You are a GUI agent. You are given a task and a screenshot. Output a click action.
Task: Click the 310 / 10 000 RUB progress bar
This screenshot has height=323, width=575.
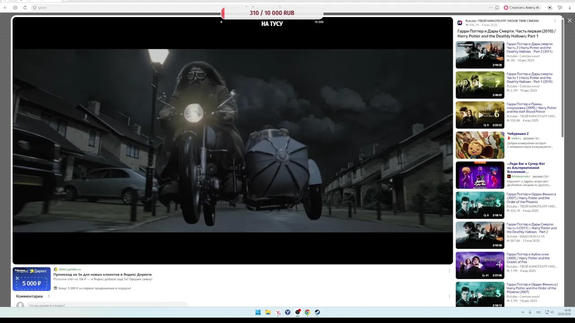click(272, 13)
